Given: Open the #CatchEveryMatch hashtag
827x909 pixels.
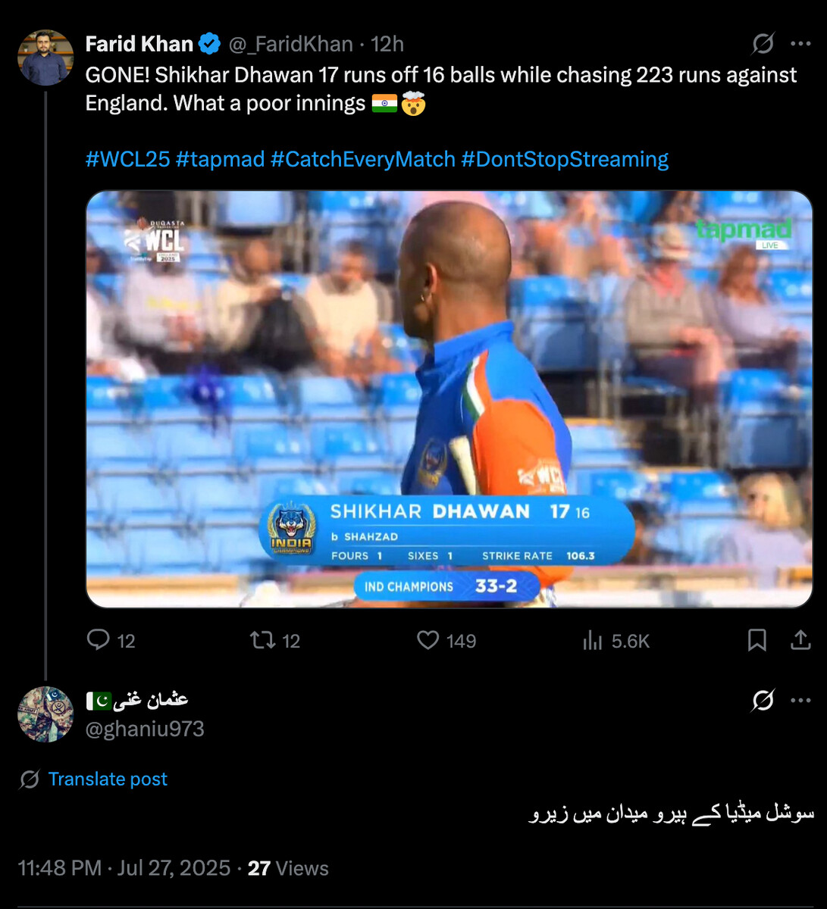Looking at the screenshot, I should pos(363,159).
